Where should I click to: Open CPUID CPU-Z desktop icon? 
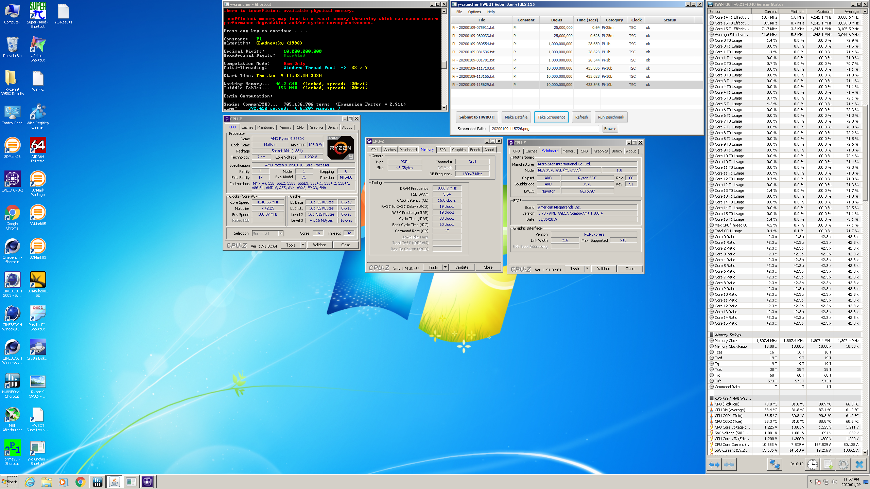[12, 182]
